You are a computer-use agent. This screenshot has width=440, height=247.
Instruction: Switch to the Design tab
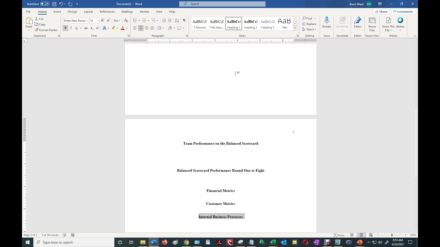tap(72, 12)
